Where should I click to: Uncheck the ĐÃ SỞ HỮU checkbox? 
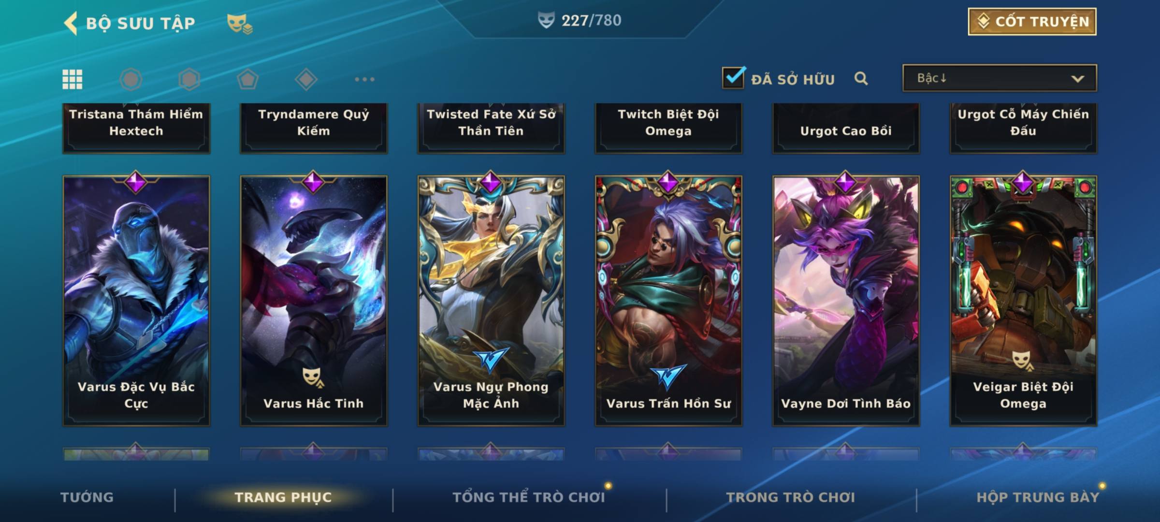(x=734, y=77)
